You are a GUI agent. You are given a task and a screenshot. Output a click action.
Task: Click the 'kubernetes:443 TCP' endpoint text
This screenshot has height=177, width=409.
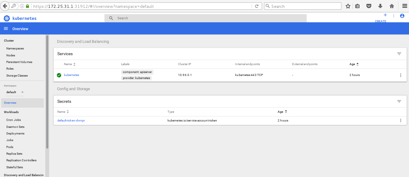(249, 75)
